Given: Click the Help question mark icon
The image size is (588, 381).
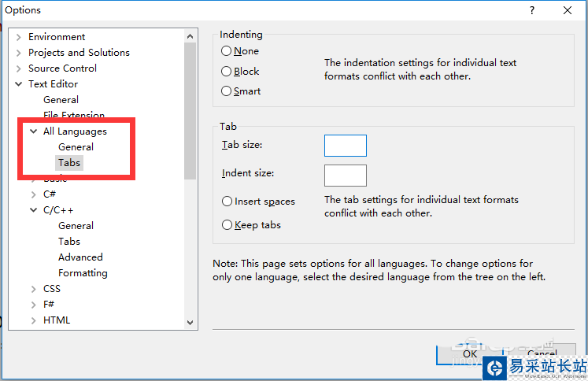Looking at the screenshot, I should (532, 10).
